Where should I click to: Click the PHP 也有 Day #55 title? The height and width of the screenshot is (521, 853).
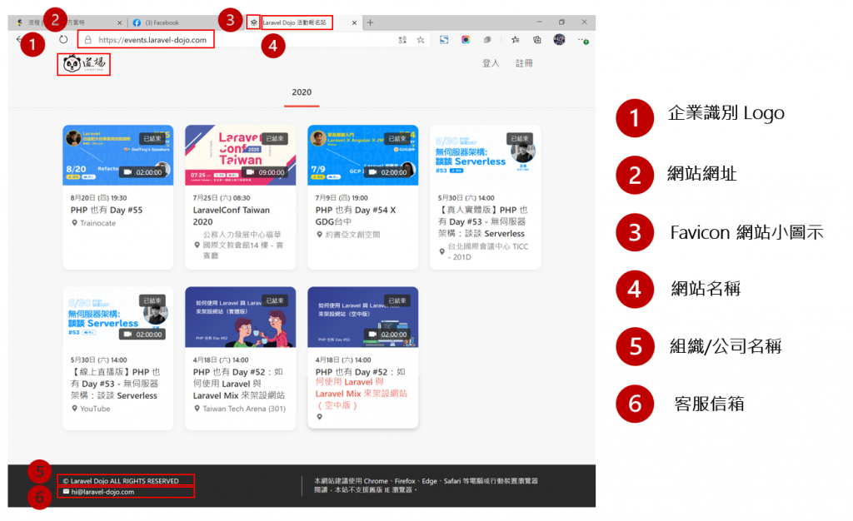point(107,211)
